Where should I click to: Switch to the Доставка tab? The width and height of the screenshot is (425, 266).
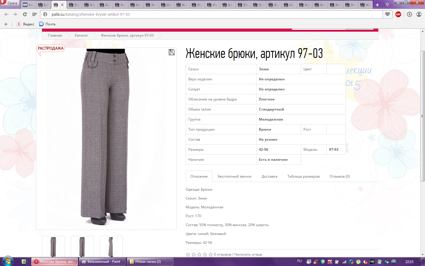269,176
